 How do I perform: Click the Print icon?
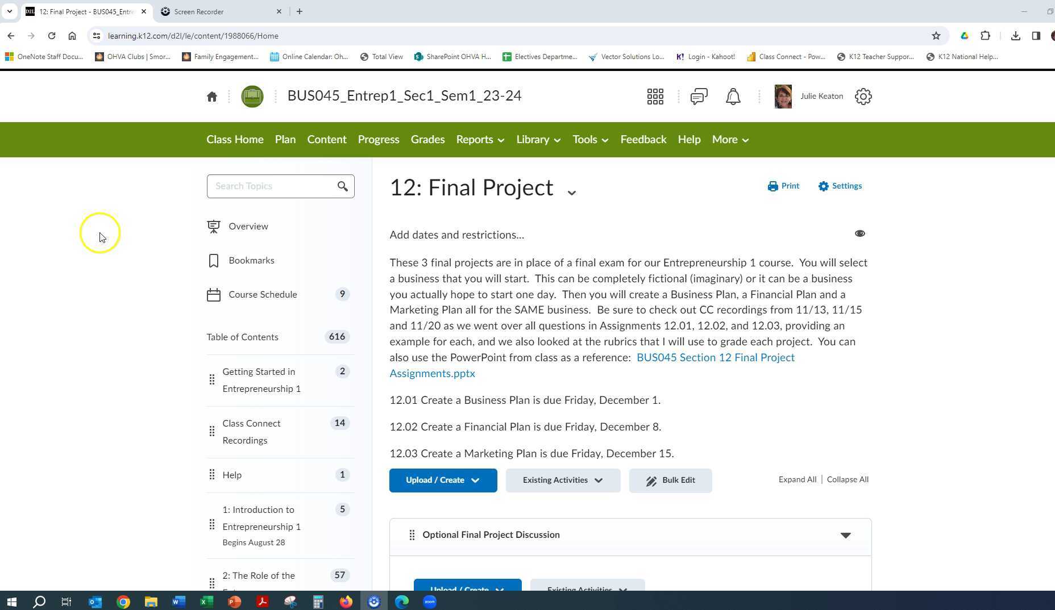(783, 186)
